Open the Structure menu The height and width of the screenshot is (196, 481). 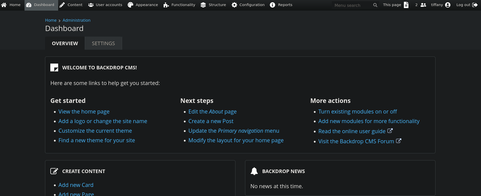[x=213, y=5]
